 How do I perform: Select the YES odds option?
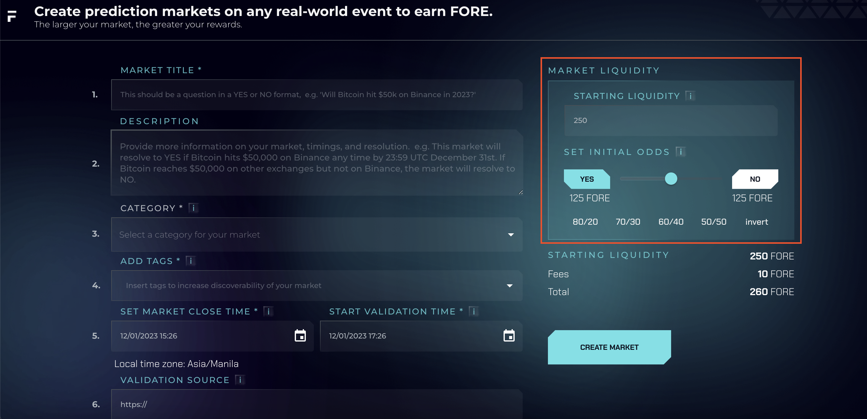coord(587,179)
